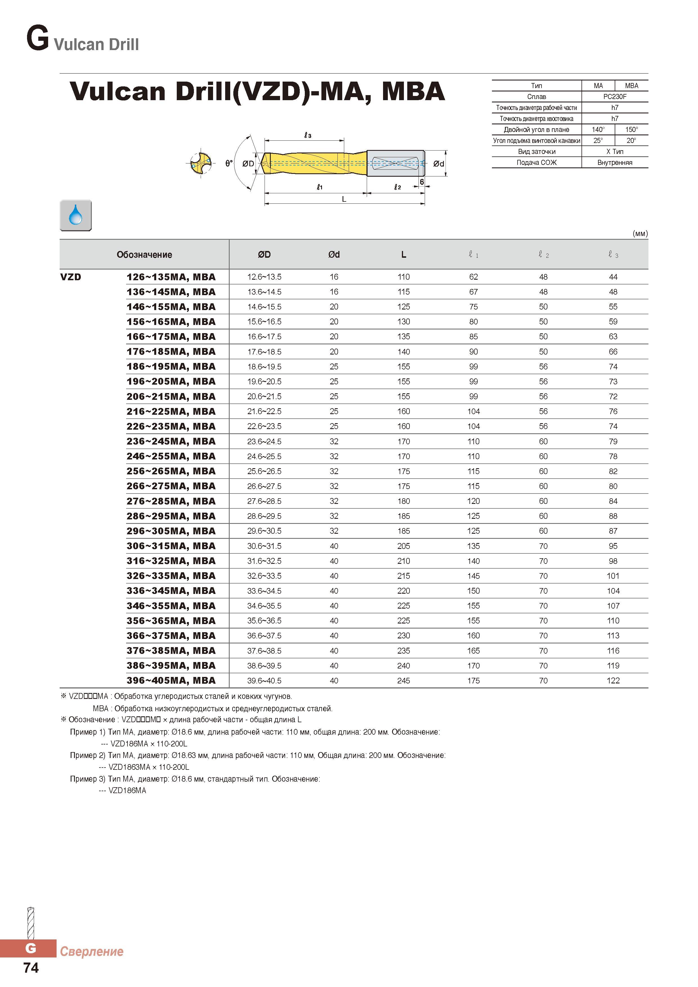
Task: Click diameter range '39.6~40.5'
Action: coord(265,681)
